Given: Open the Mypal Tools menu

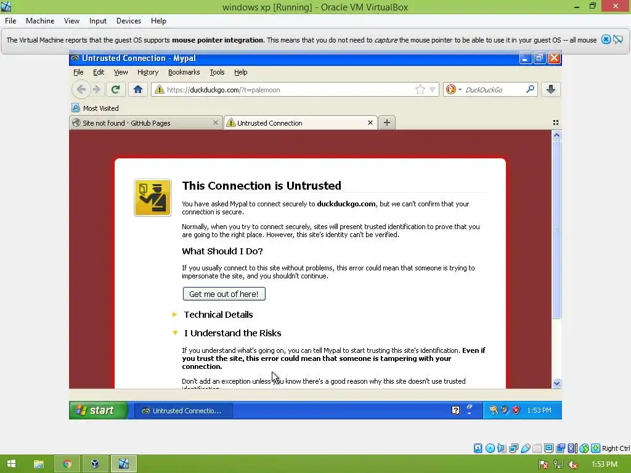Looking at the screenshot, I should (x=217, y=72).
